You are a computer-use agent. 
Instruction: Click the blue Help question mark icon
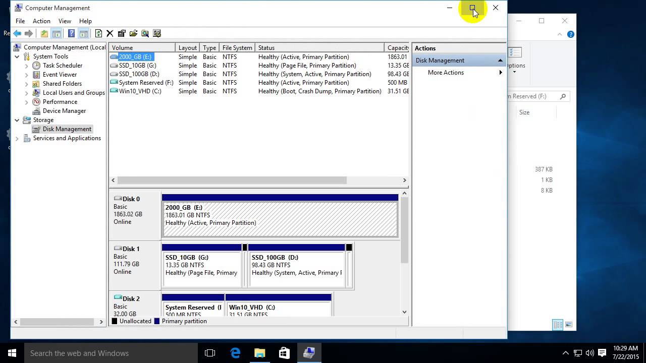[x=71, y=34]
